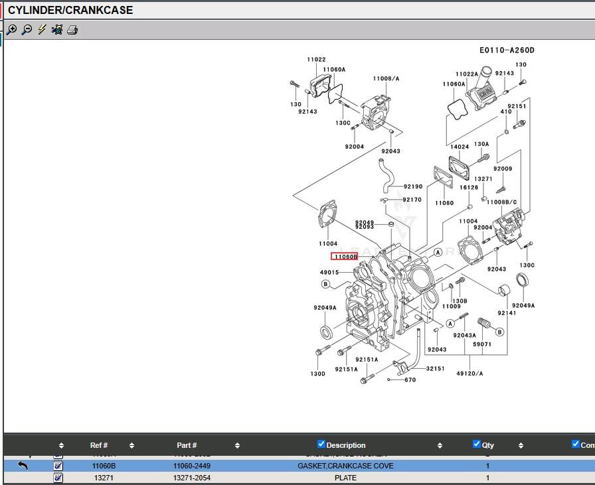
Task: Click part number 11060-2449 in table
Action: [192, 466]
